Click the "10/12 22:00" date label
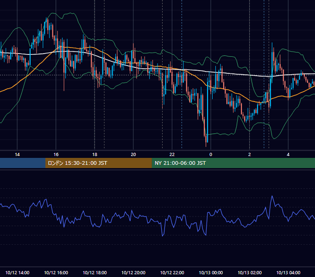This screenshot has height=277, width=315. [x=172, y=272]
